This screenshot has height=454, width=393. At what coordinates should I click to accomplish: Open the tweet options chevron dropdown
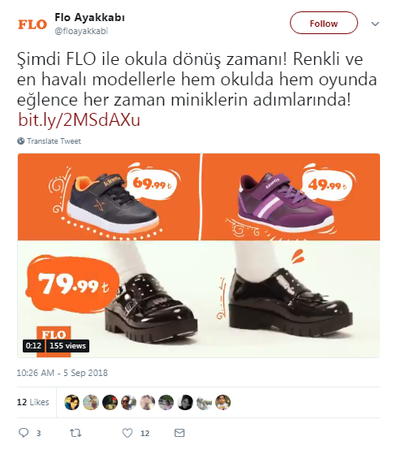click(375, 24)
